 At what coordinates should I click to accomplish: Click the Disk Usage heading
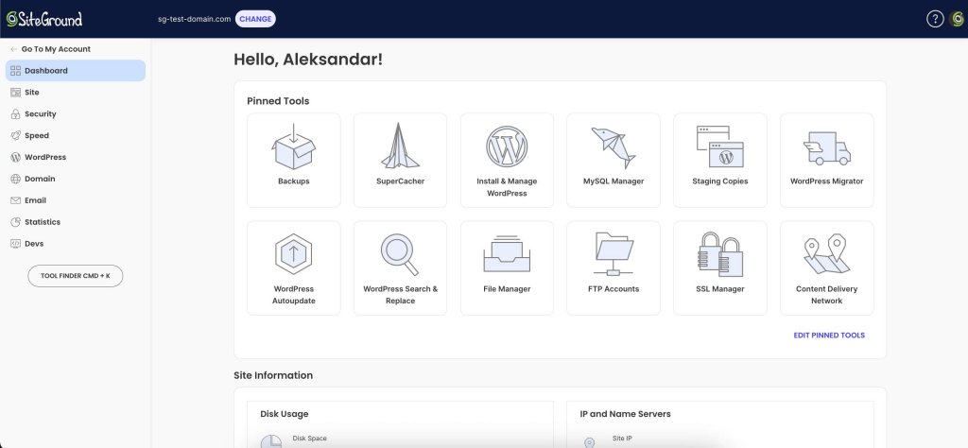point(284,413)
